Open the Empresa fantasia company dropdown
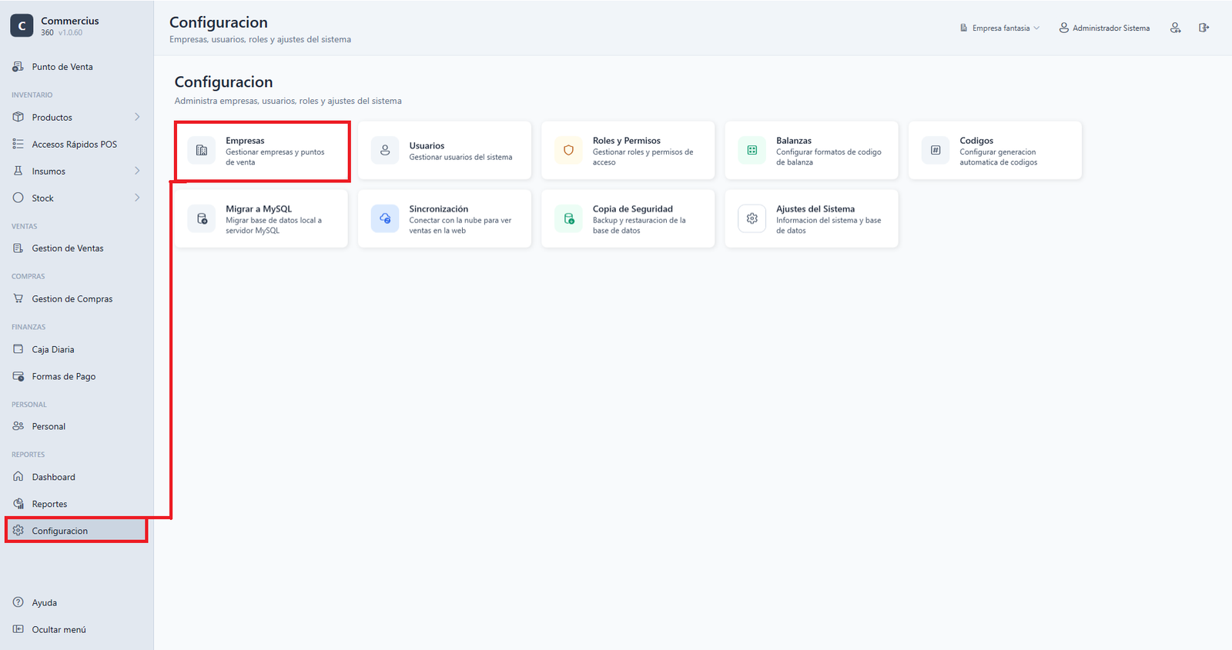1232x650 pixels. 999,28
